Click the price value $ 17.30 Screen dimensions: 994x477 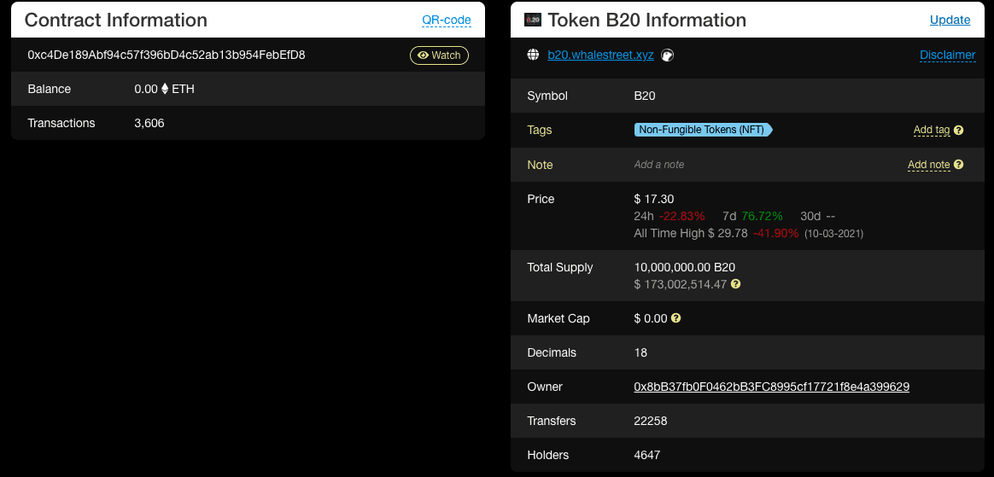[x=653, y=199]
